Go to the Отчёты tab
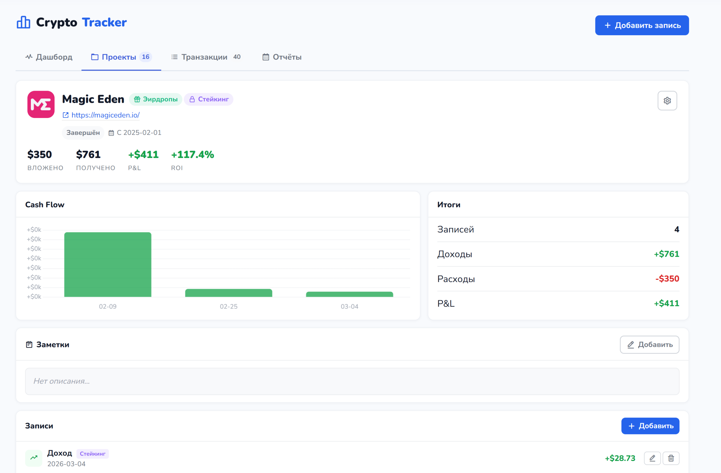Viewport: 721px width, 473px height. coord(282,57)
